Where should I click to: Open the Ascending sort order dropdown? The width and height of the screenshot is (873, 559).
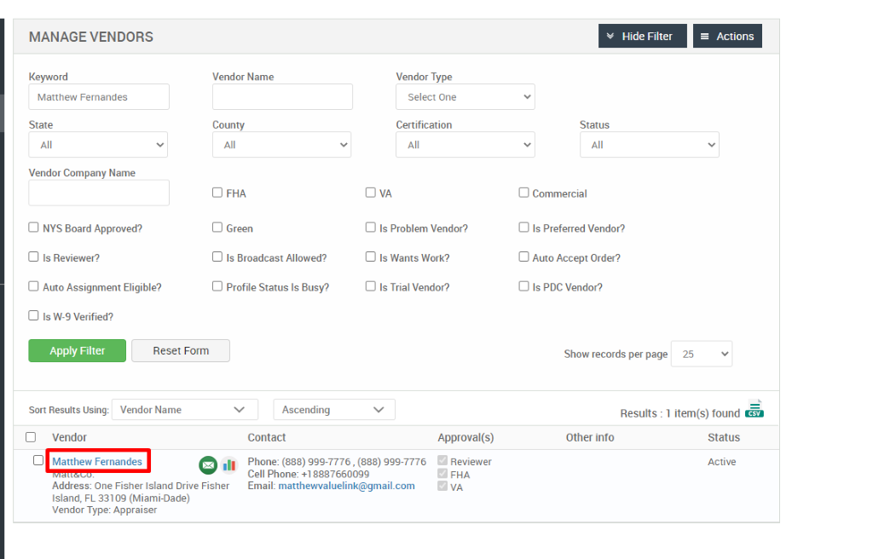click(x=333, y=409)
